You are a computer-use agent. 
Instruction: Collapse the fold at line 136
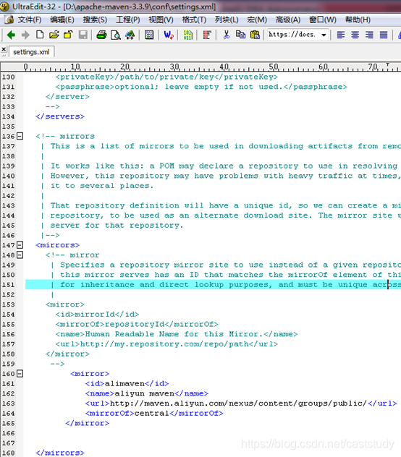pyautogui.click(x=20, y=136)
